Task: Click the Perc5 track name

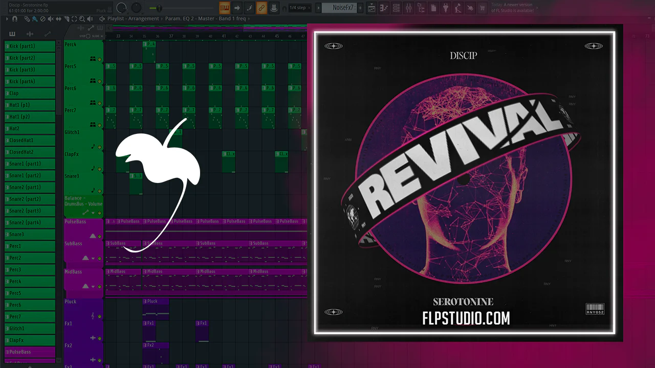Action: 71,66
